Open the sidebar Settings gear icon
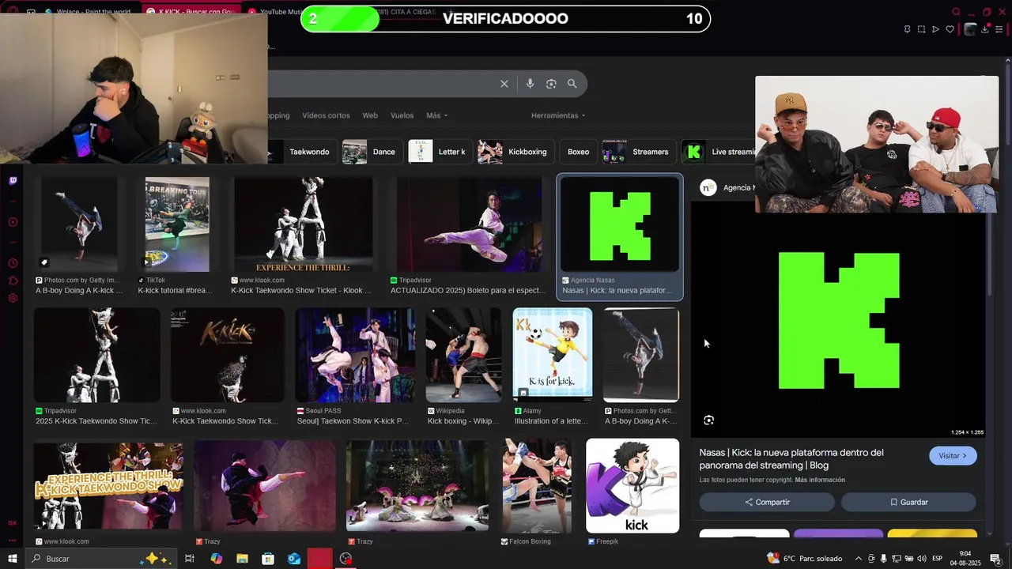1012x569 pixels. 13,298
